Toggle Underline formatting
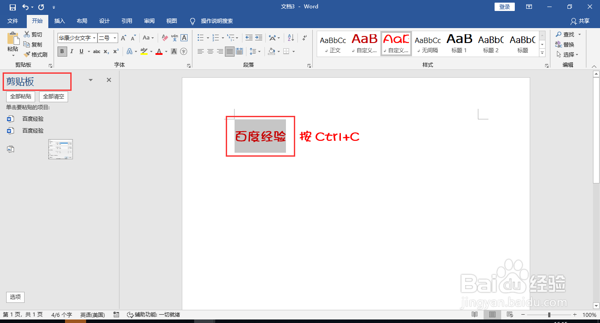The width and height of the screenshot is (600, 323). coord(81,51)
